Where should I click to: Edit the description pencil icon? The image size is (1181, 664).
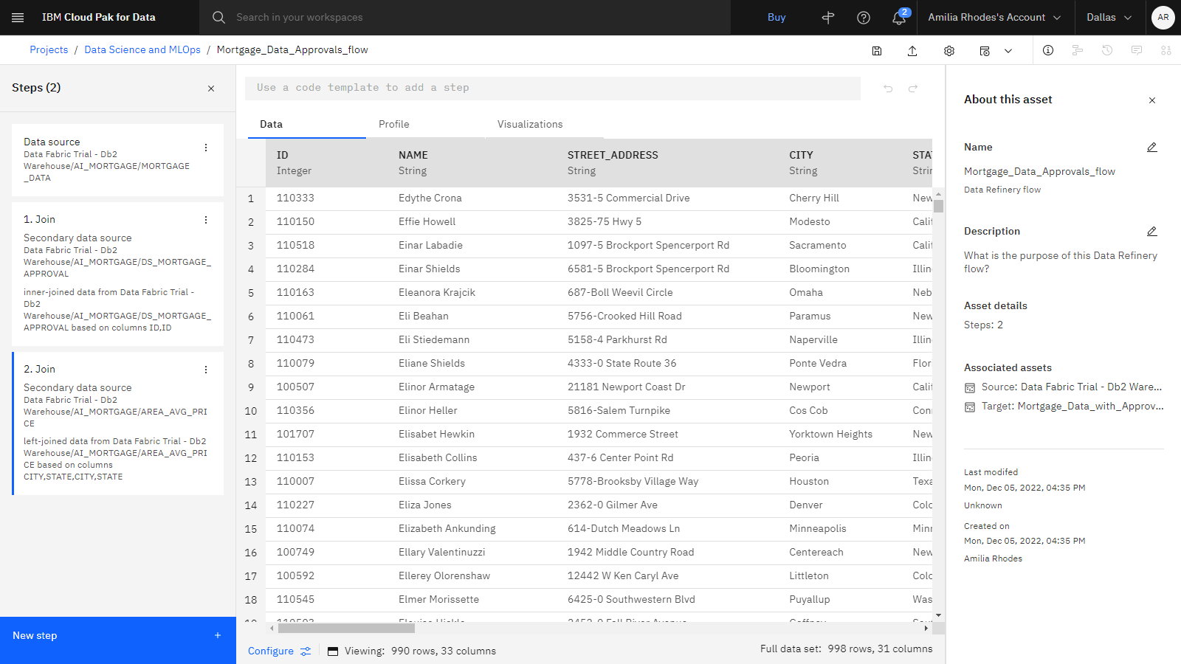[x=1152, y=232]
